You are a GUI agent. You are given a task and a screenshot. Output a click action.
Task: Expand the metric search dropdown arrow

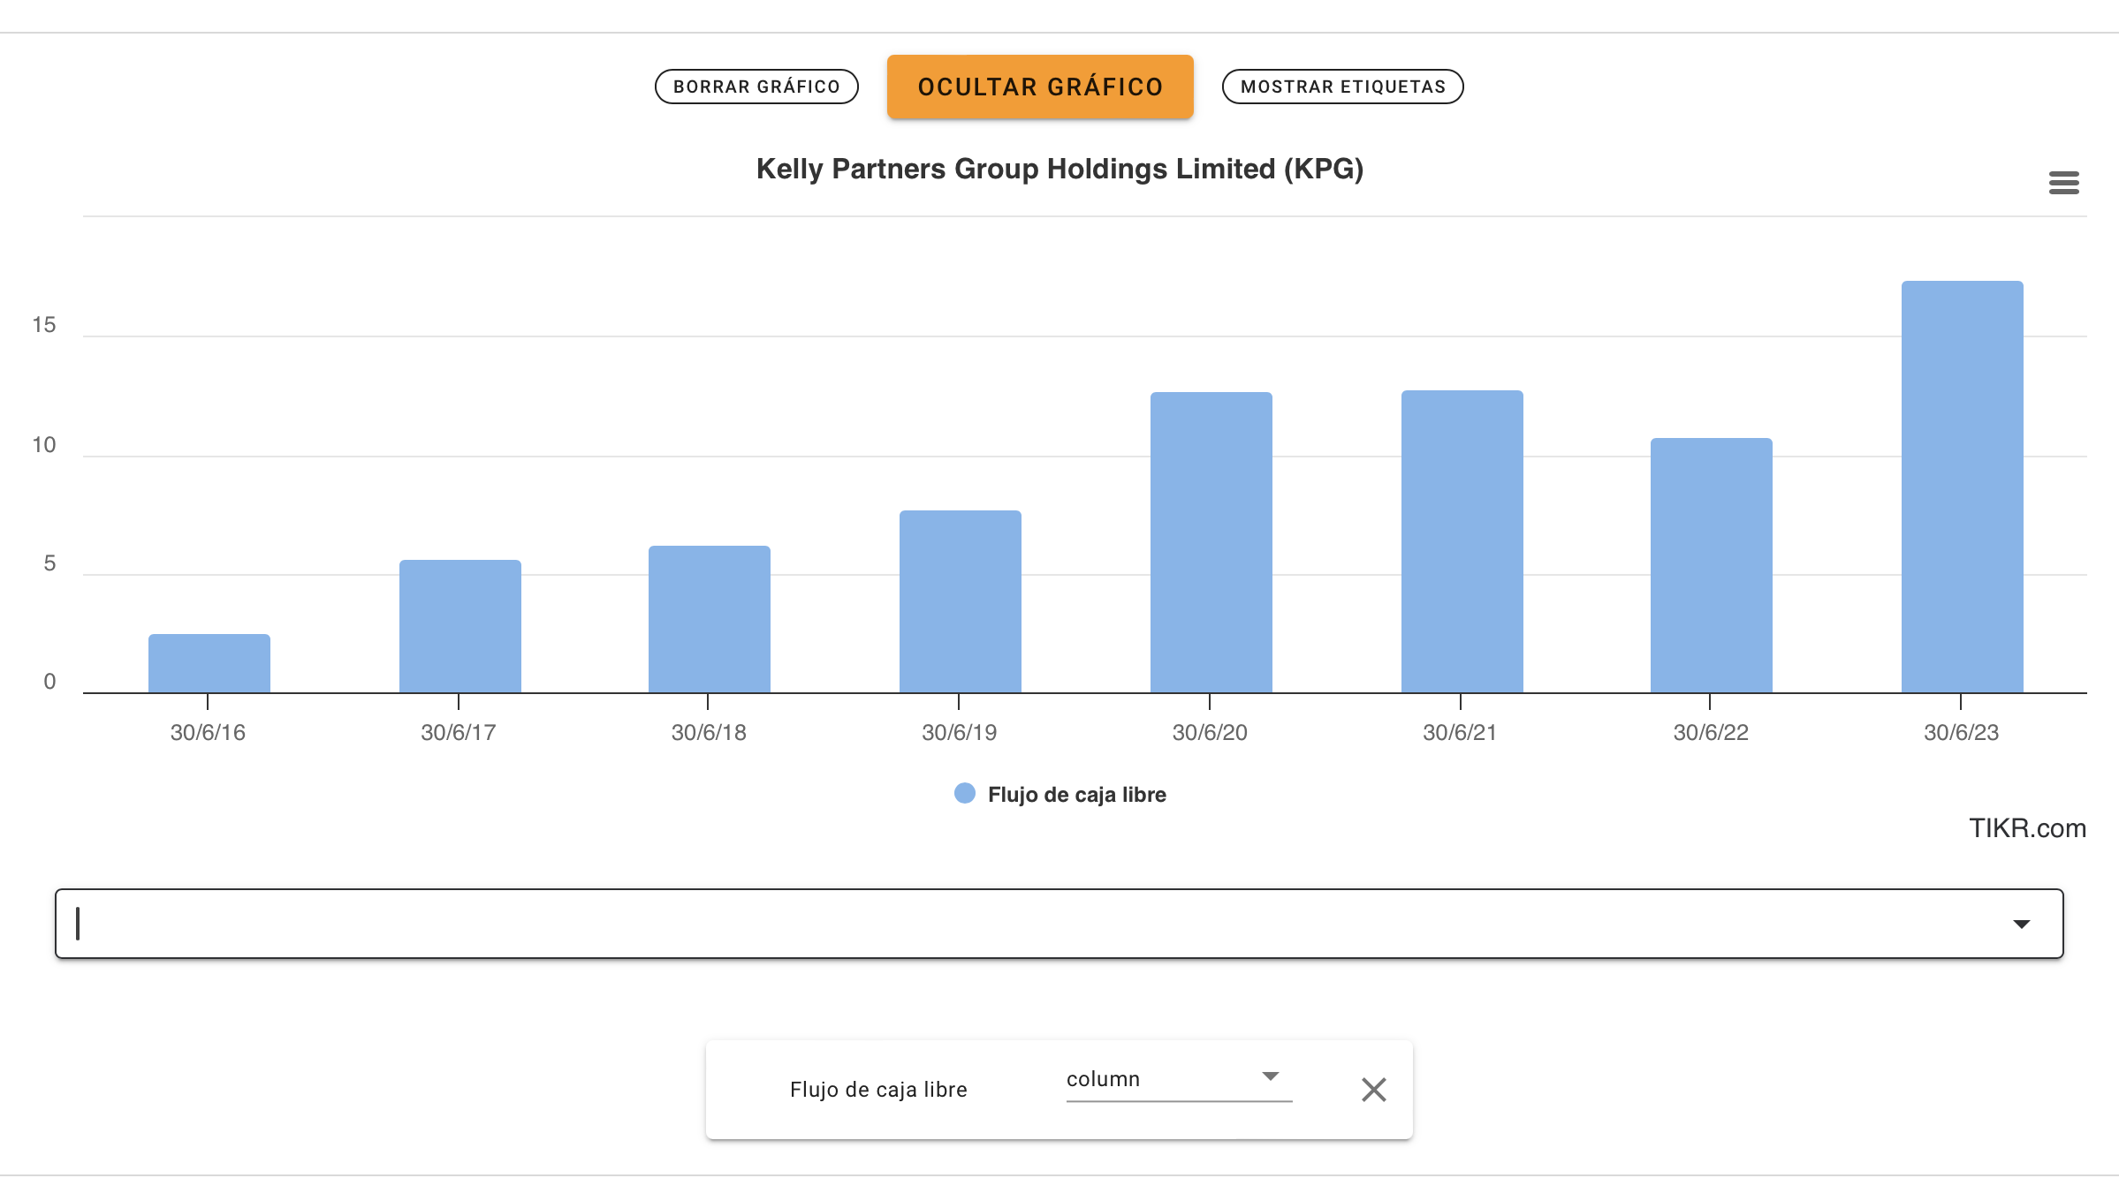[x=2021, y=924]
